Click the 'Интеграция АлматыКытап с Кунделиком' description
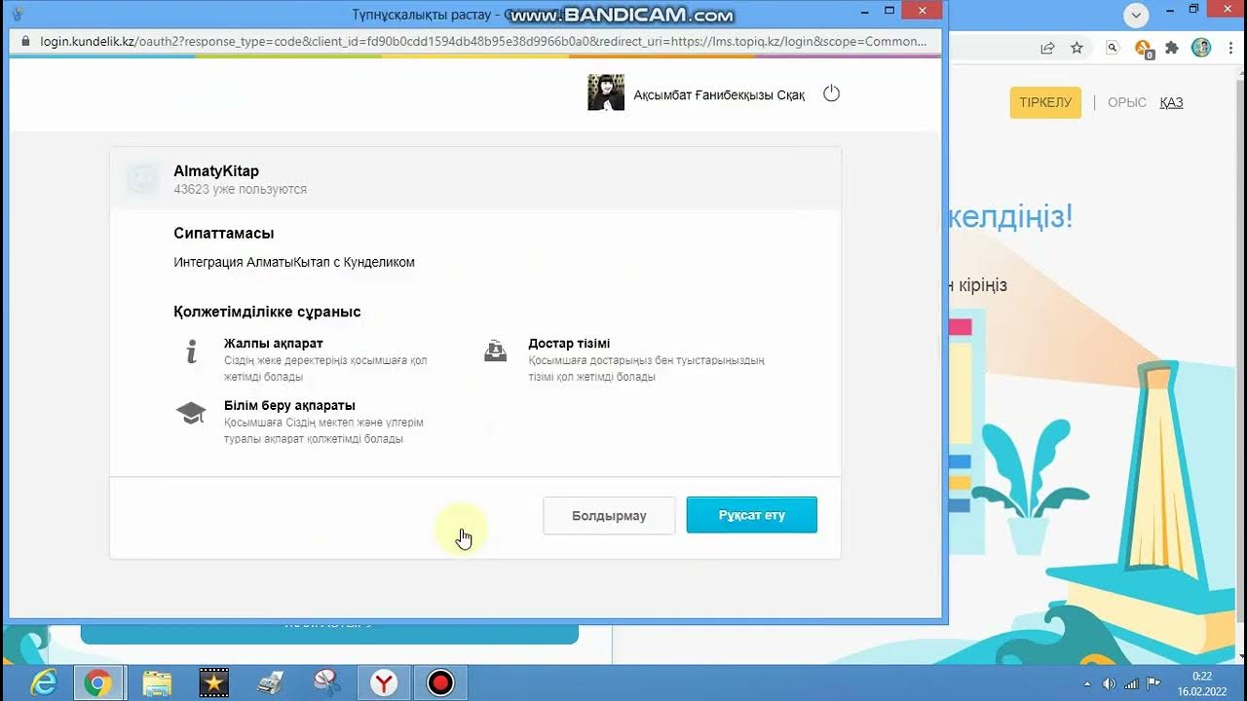The width and height of the screenshot is (1247, 701). tap(294, 262)
